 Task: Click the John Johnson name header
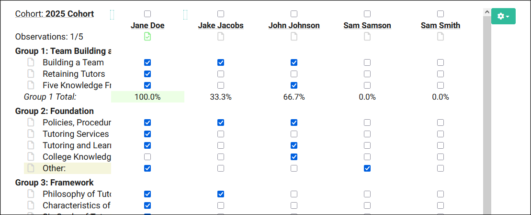tap(294, 26)
